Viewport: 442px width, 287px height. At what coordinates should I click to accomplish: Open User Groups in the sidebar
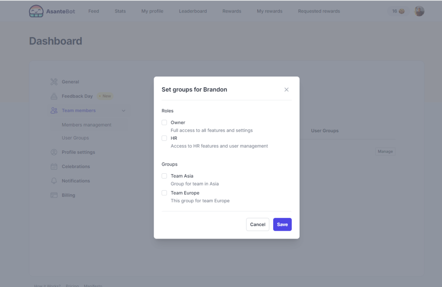click(x=75, y=138)
